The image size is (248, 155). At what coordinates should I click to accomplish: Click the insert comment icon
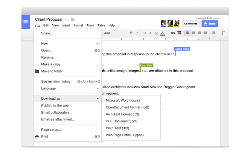[179, 33]
